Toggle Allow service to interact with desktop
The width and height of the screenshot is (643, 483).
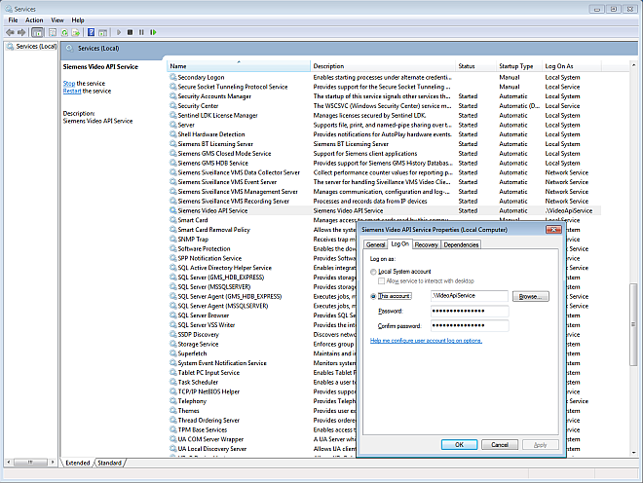point(383,280)
